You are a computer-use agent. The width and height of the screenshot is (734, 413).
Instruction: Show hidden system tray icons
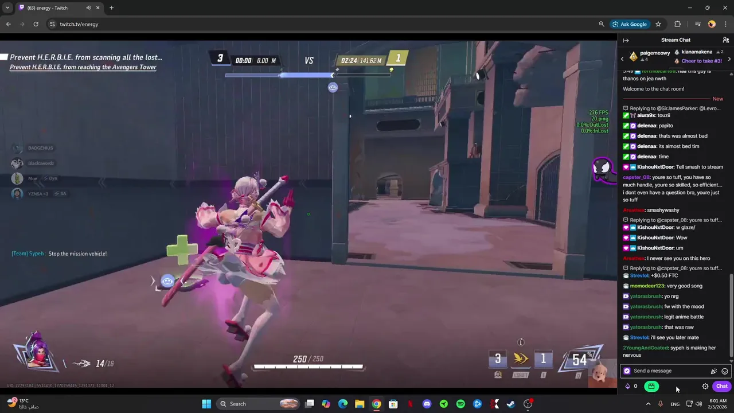pyautogui.click(x=649, y=404)
